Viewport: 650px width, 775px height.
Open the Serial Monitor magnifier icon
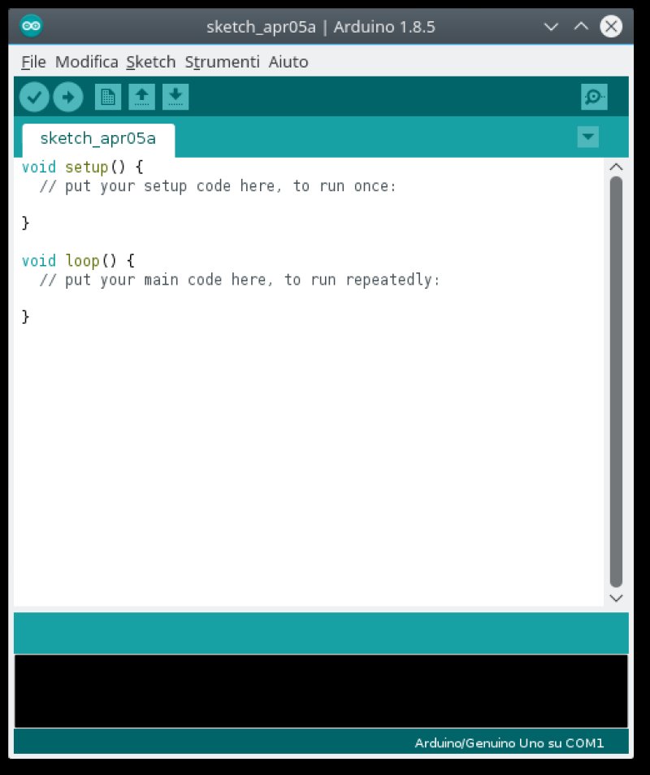[x=594, y=97]
